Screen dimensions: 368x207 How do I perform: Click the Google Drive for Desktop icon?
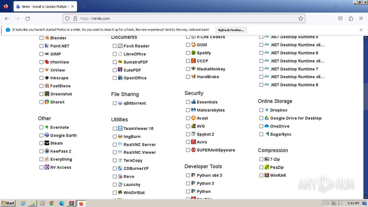pyautogui.click(x=267, y=118)
